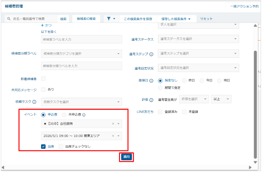Viewport: 263px width, 173px height.
Task: Click info icon beside 面接日
Action: [x=151, y=81]
